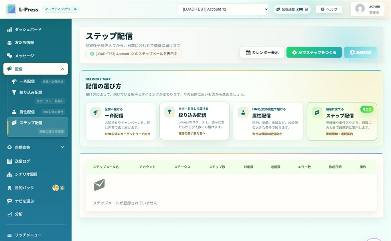Click the admin user avatar
This screenshot has width=391, height=241.
(360, 9)
